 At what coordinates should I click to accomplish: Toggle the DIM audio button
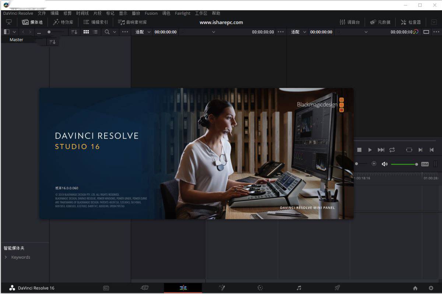pos(425,164)
